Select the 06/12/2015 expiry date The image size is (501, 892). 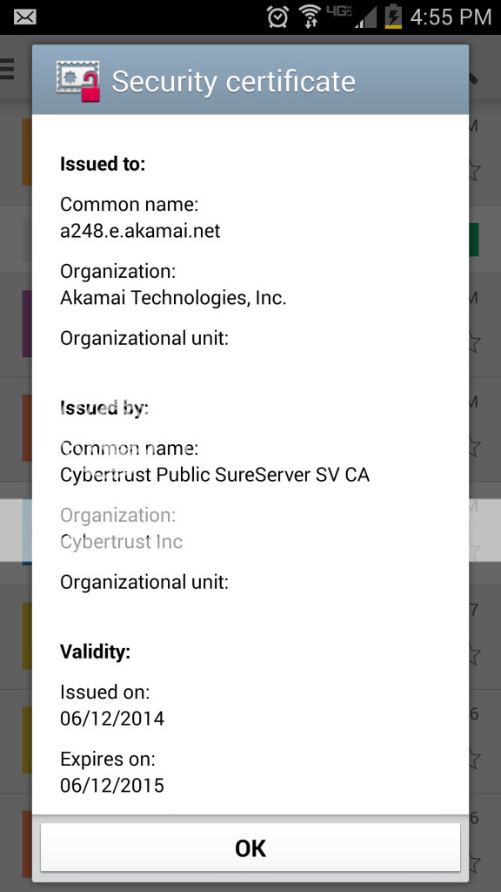click(x=112, y=786)
